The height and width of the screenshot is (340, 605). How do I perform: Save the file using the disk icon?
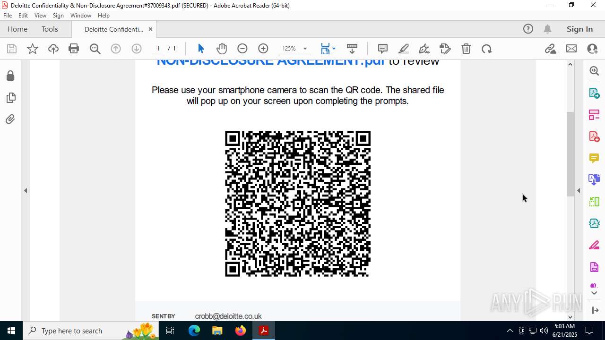[12, 49]
